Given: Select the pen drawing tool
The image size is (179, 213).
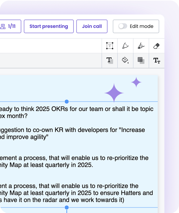Looking at the screenshot, I should click(x=125, y=46).
